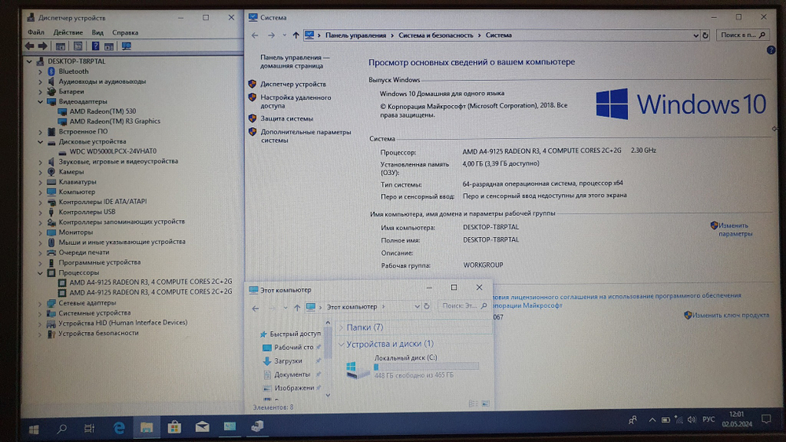Collapse Устройства и диски (1) section
Image resolution: width=786 pixels, height=442 pixels.
341,344
